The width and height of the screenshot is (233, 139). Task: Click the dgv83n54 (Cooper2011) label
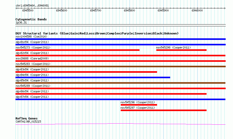point(32,69)
